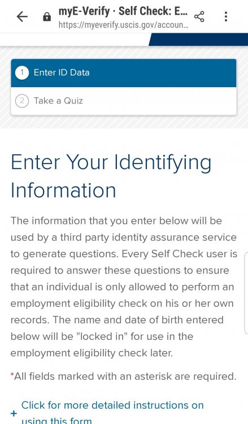Click the 'Enter Your Identifying Information' heading
This screenshot has height=424, width=248.
111,176
